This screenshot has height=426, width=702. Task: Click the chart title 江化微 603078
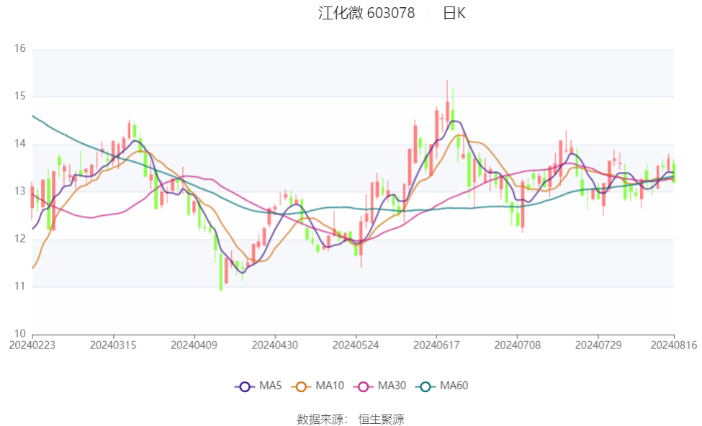pos(366,13)
